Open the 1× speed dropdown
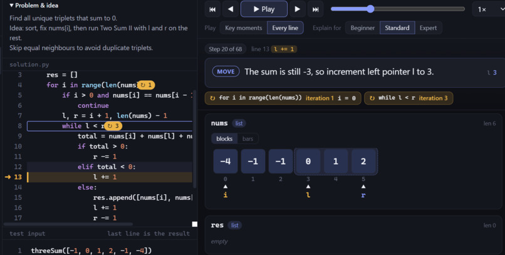The image size is (505, 255). click(x=489, y=9)
